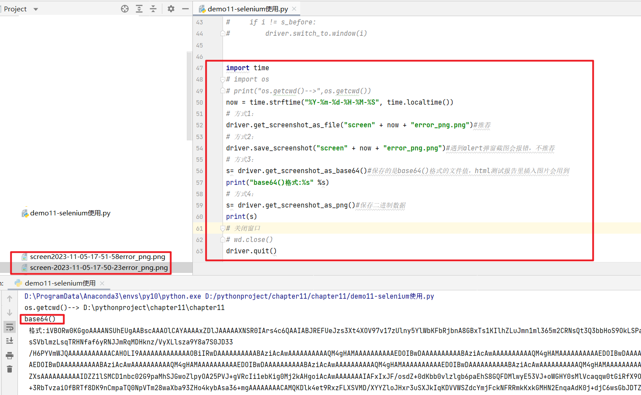Toggle fold marker at line 61
The width and height of the screenshot is (641, 395).
(x=223, y=228)
